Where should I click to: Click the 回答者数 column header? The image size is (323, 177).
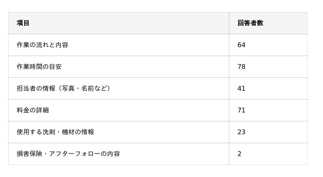(250, 23)
